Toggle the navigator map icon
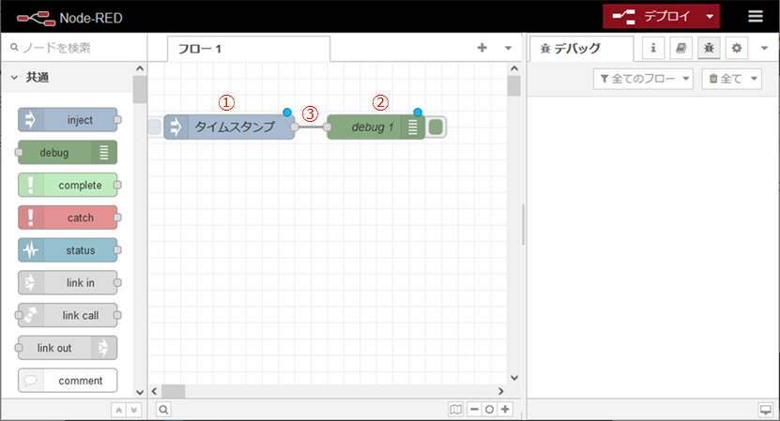780x421 pixels. coord(455,410)
